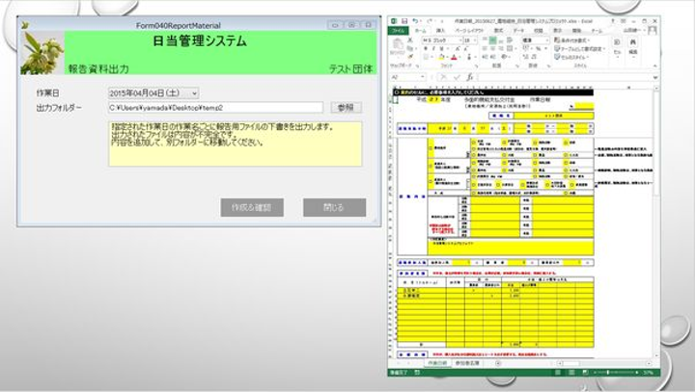Apply italic formatting in Excel

point(433,48)
